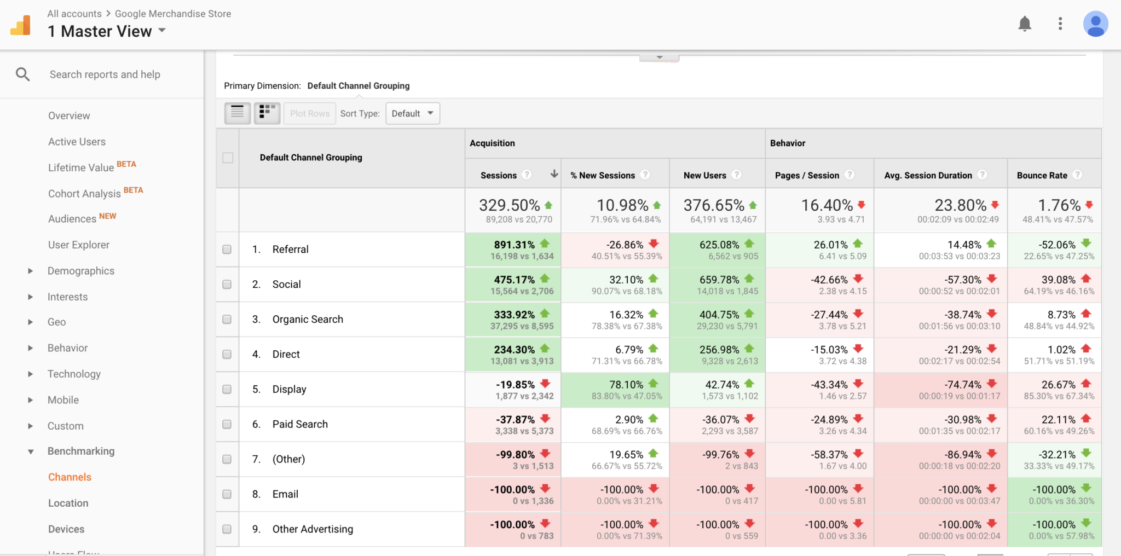Check the Display row checkbox
Image resolution: width=1121 pixels, height=556 pixels.
[x=227, y=389]
